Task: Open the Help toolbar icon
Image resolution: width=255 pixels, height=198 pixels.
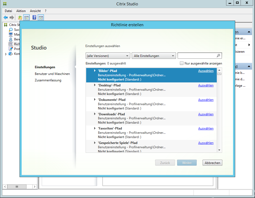Action: click(34, 17)
